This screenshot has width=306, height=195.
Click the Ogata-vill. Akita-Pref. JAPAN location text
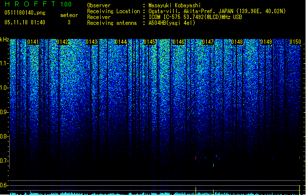pyautogui.click(x=217, y=11)
